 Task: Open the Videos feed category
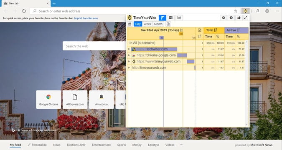coord(170,145)
